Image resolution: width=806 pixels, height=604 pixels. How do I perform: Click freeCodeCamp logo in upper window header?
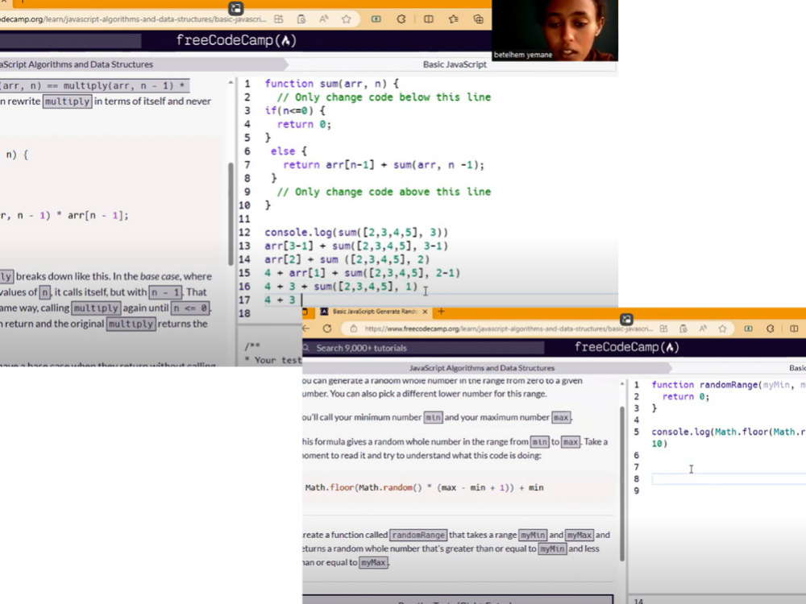(236, 40)
